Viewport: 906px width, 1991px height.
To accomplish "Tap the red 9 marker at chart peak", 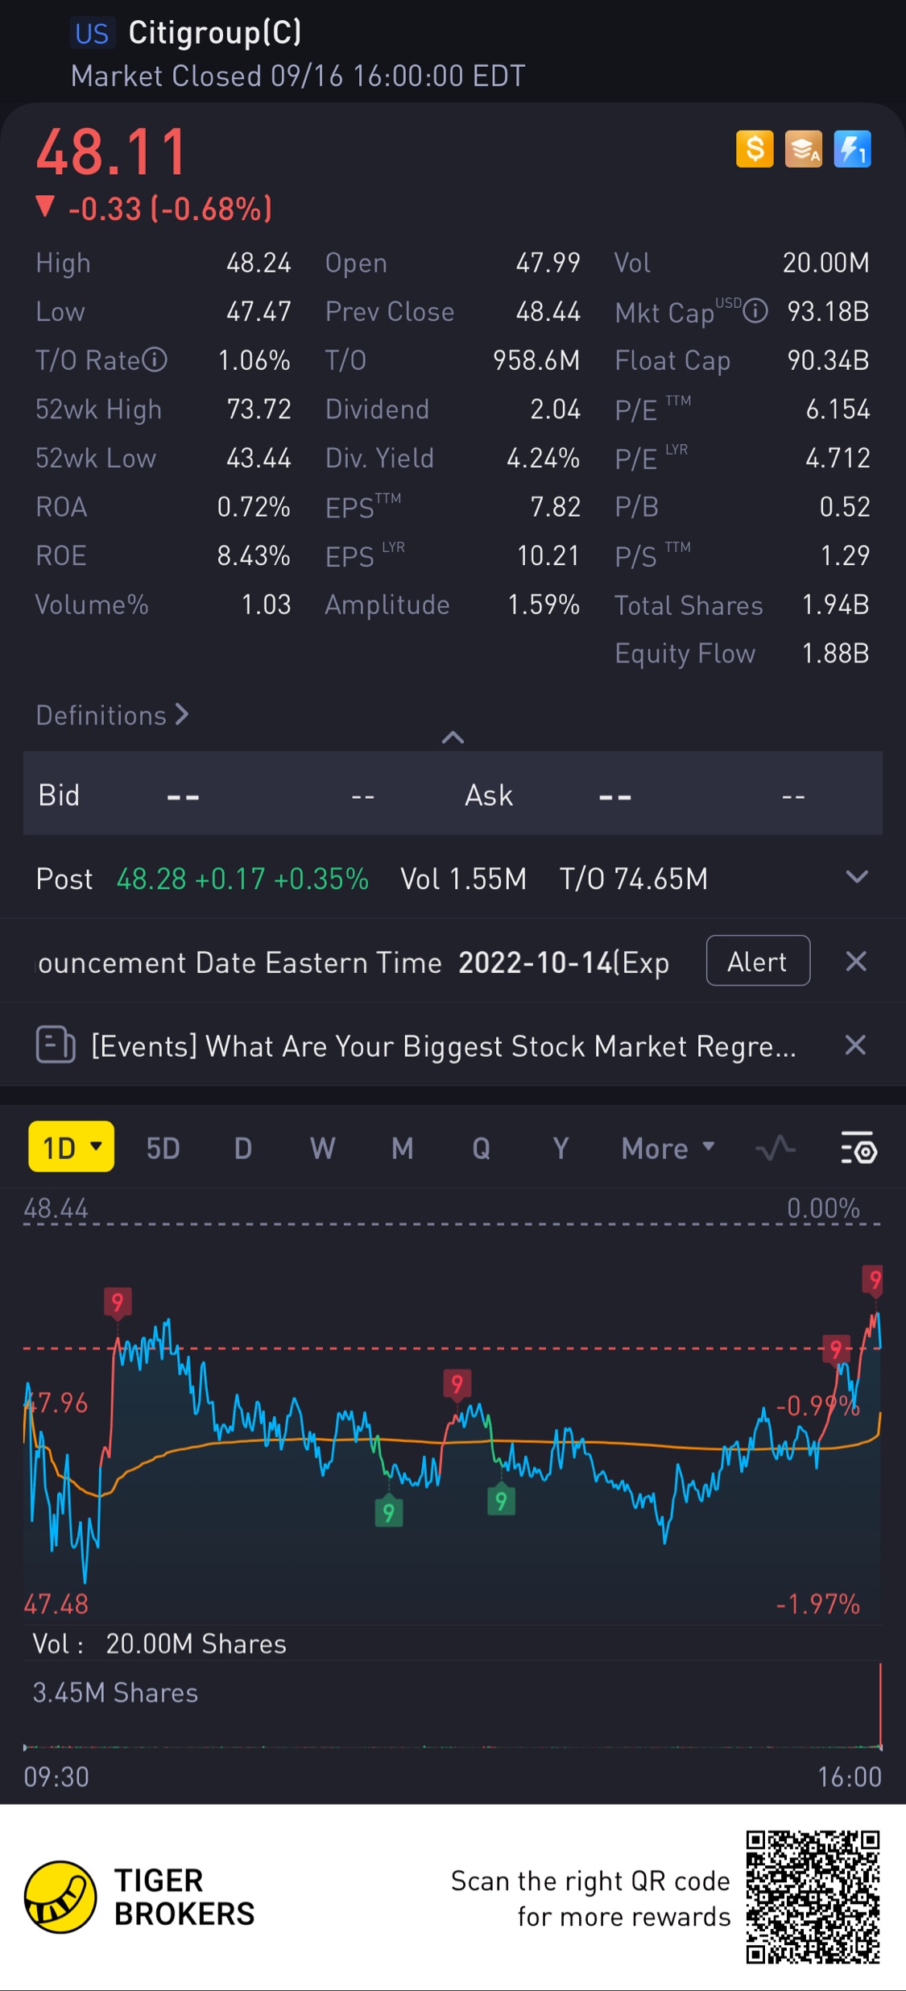I will (x=874, y=1280).
